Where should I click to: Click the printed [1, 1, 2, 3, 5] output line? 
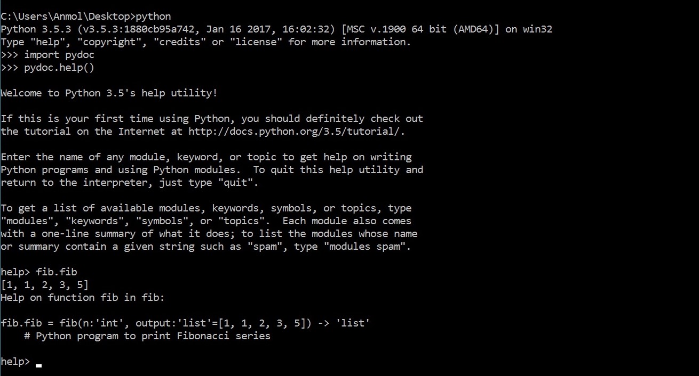click(45, 285)
